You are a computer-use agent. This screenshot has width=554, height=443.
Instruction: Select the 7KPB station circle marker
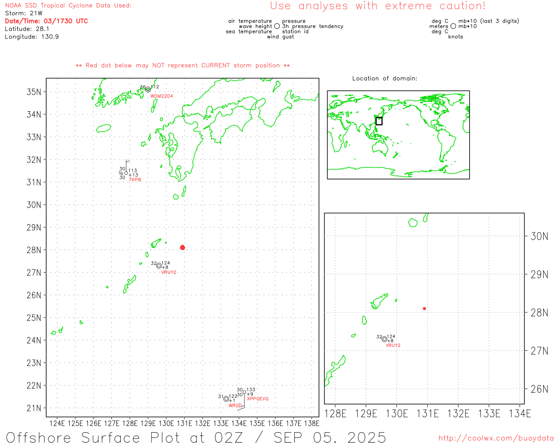coord(126,173)
